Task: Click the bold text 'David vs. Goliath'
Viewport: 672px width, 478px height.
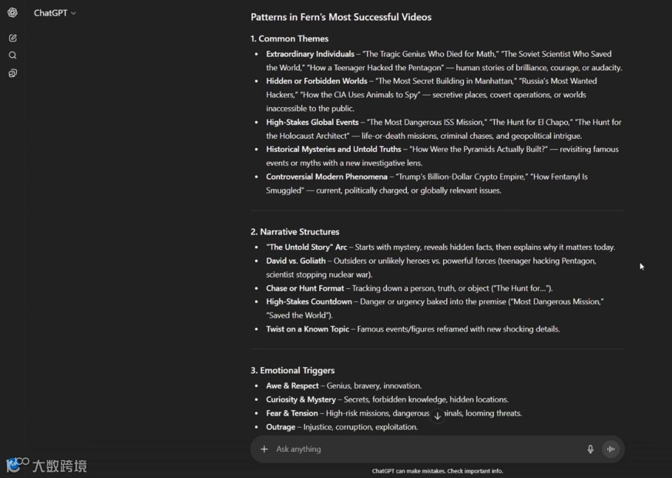Action: click(296, 261)
